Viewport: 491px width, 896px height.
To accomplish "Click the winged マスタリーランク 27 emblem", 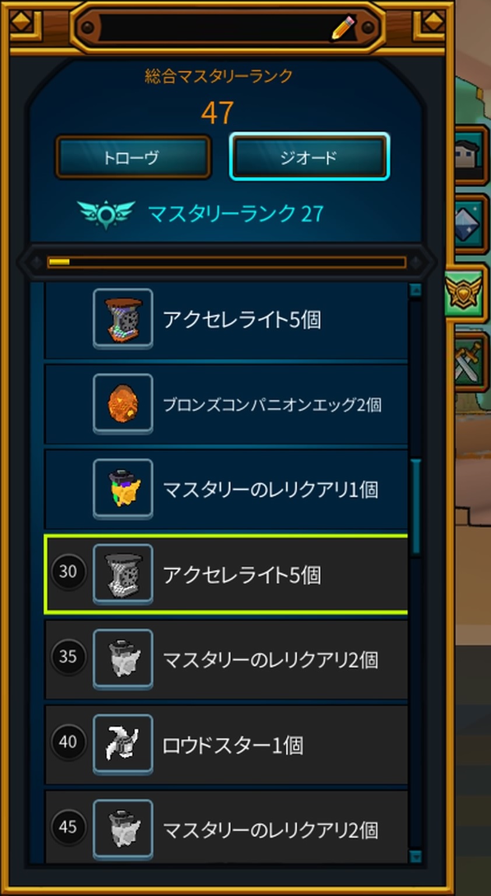I will pyautogui.click(x=106, y=213).
